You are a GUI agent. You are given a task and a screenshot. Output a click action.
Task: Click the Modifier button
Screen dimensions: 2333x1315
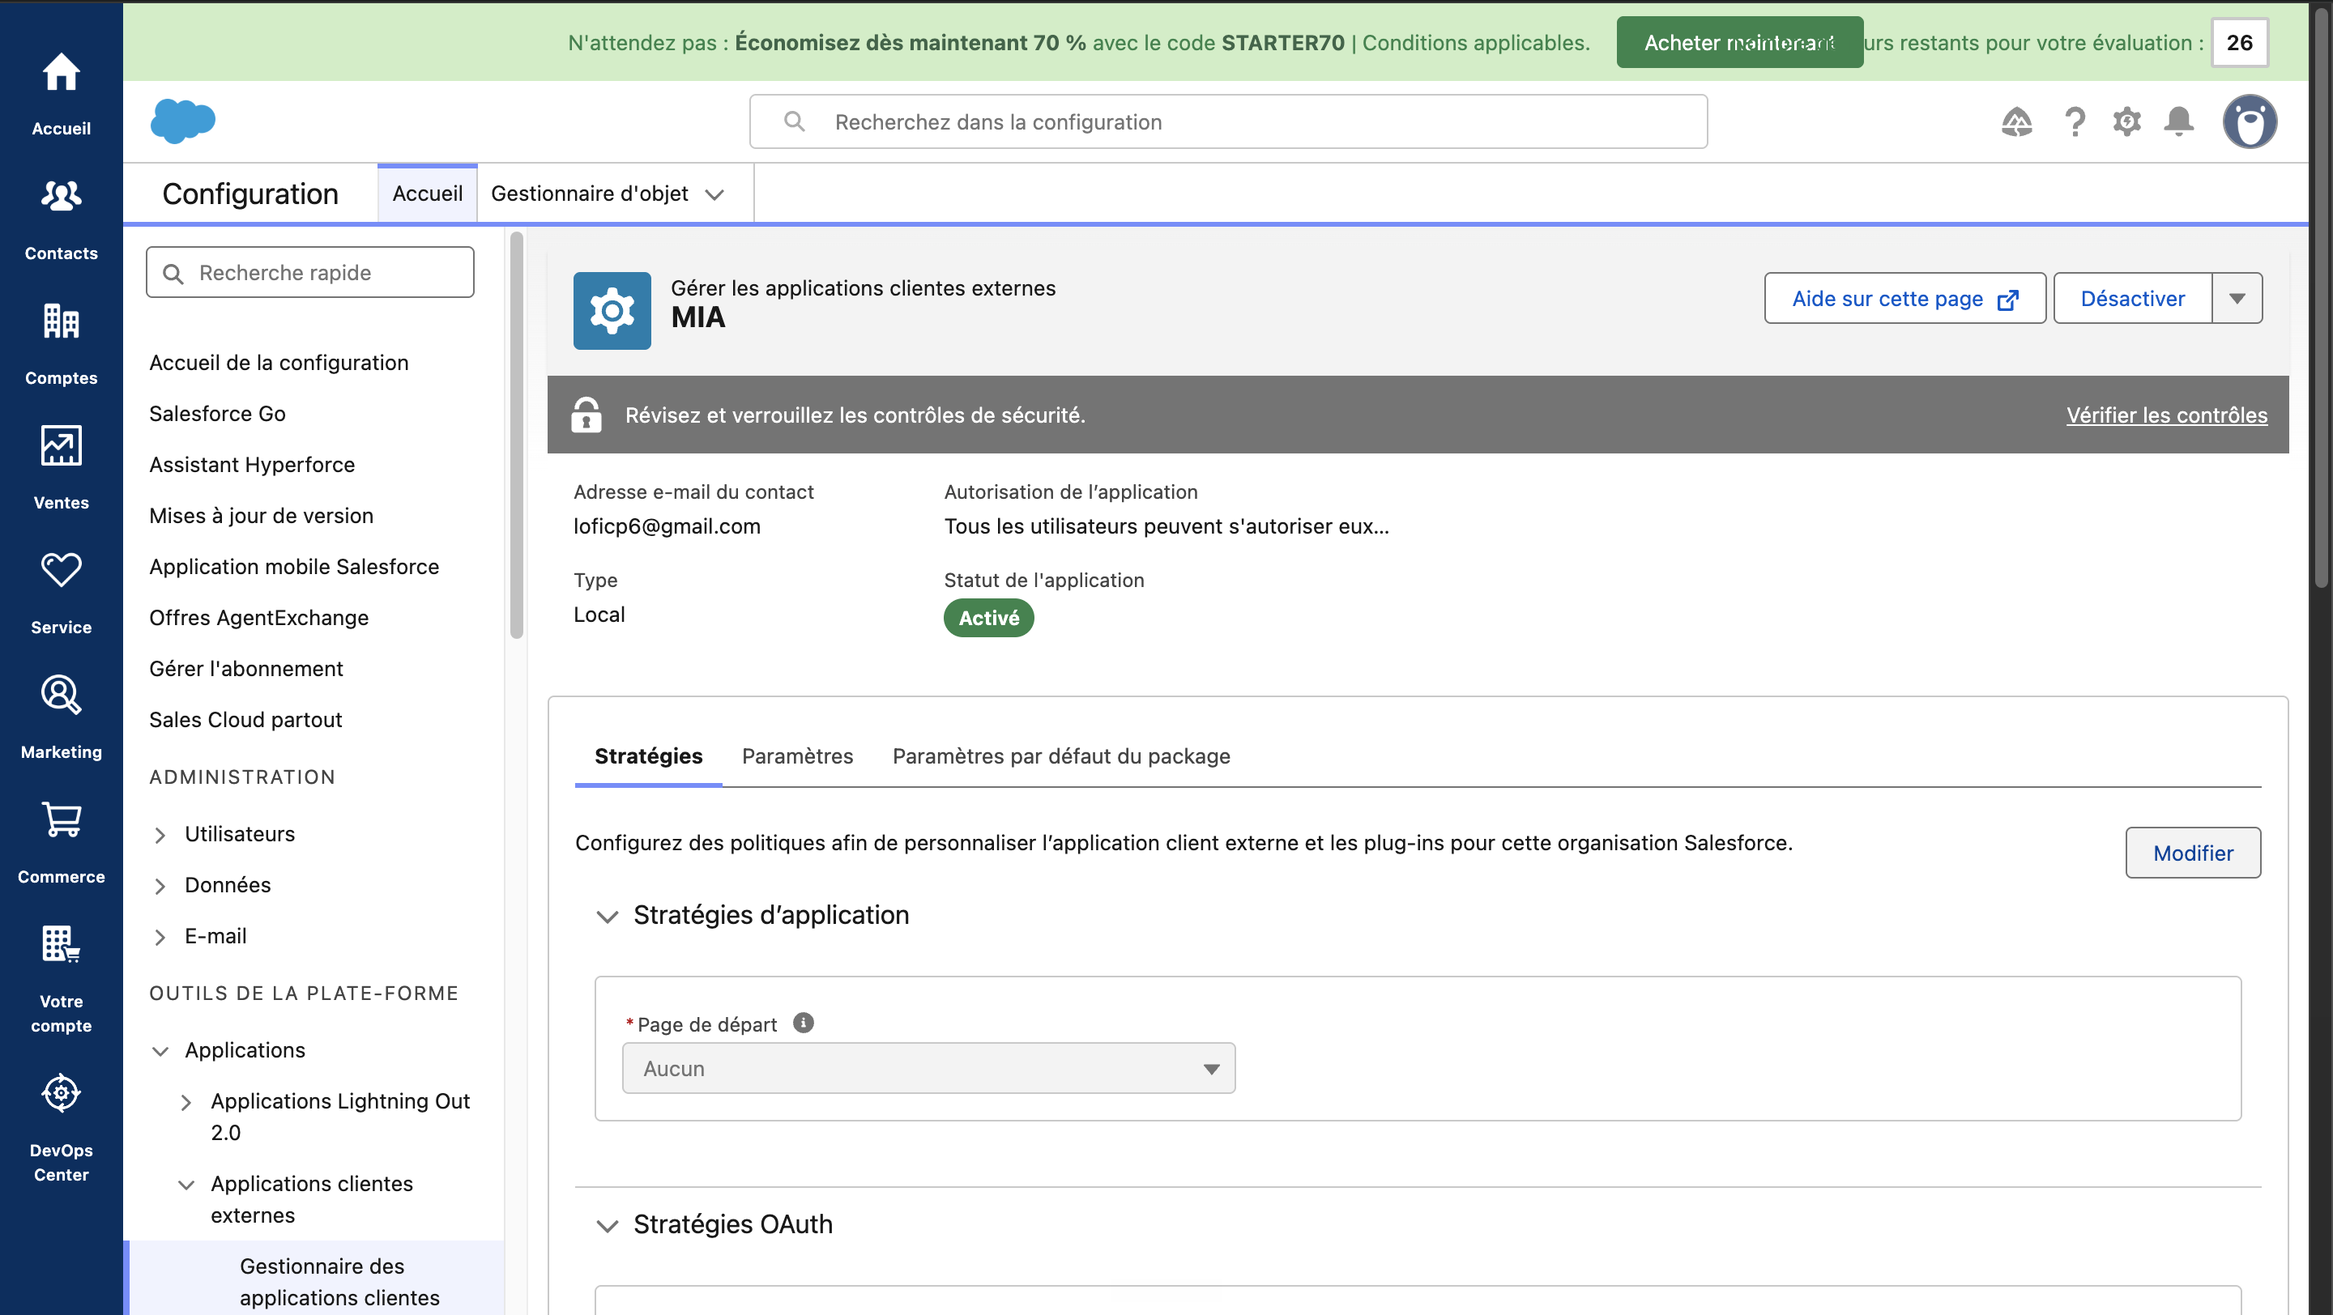click(2193, 853)
